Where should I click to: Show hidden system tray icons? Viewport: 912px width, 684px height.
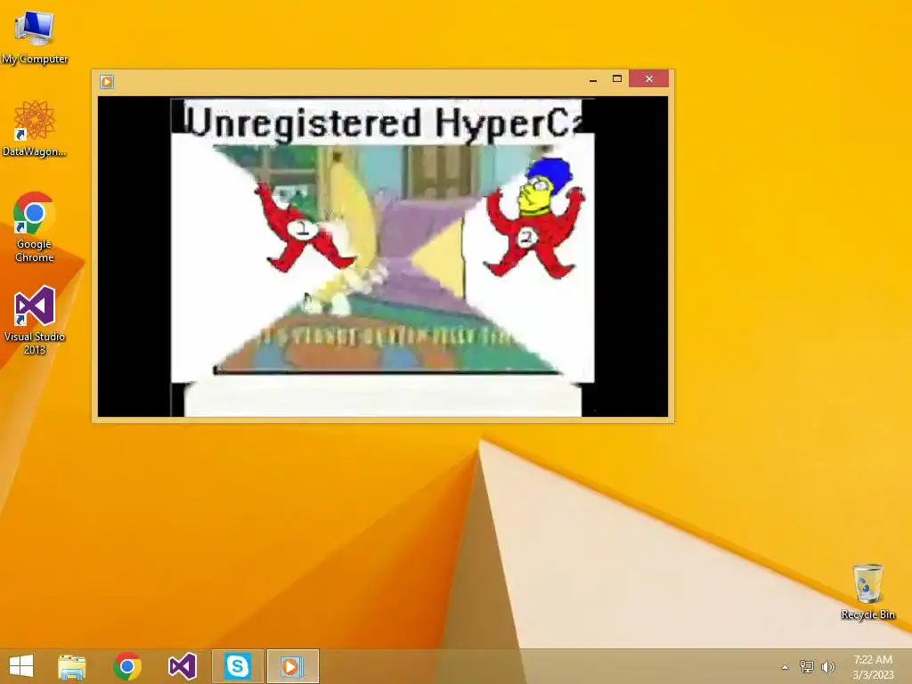coord(785,667)
